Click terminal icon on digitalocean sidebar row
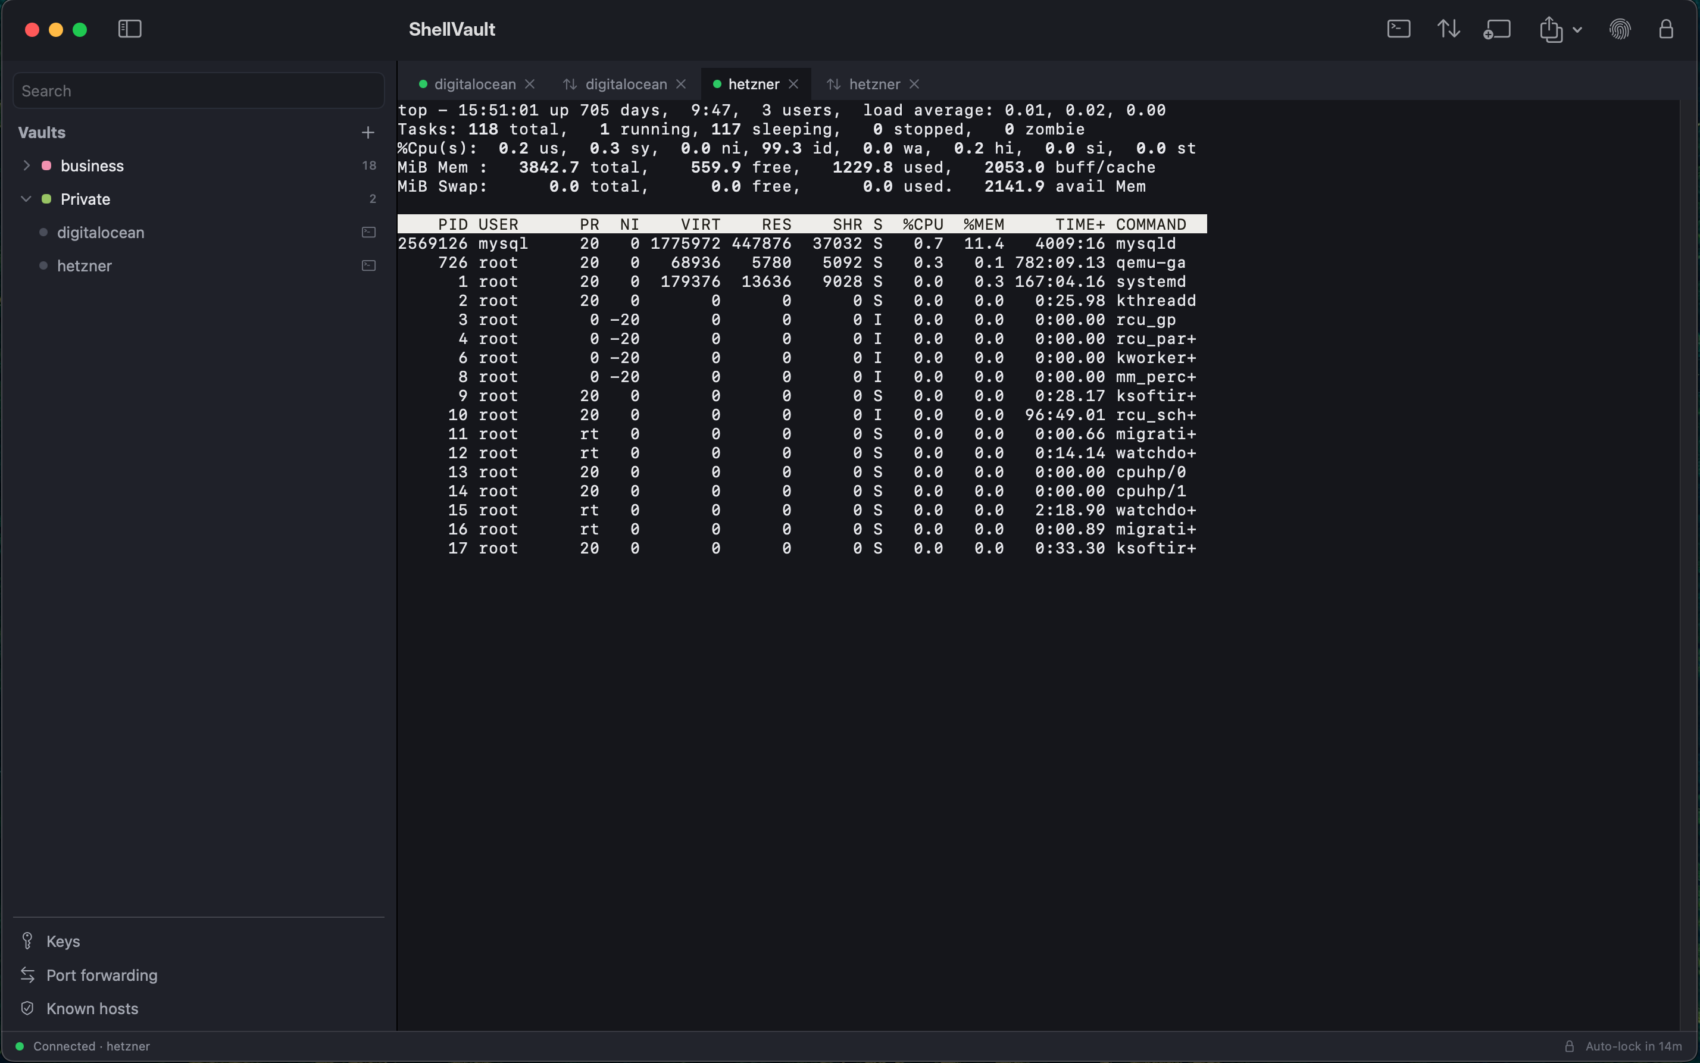Screen dimensions: 1700x1063 [x=368, y=232]
